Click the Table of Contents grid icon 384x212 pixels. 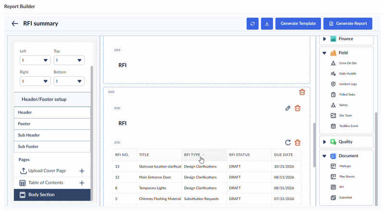tap(22, 183)
